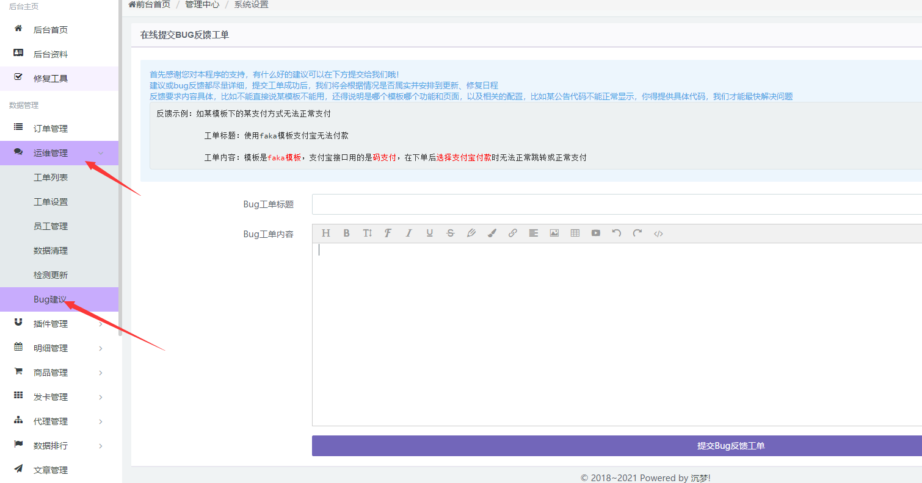The image size is (922, 483).
Task: Expand the 发卡管理 submenu arrow
Action: click(x=101, y=397)
